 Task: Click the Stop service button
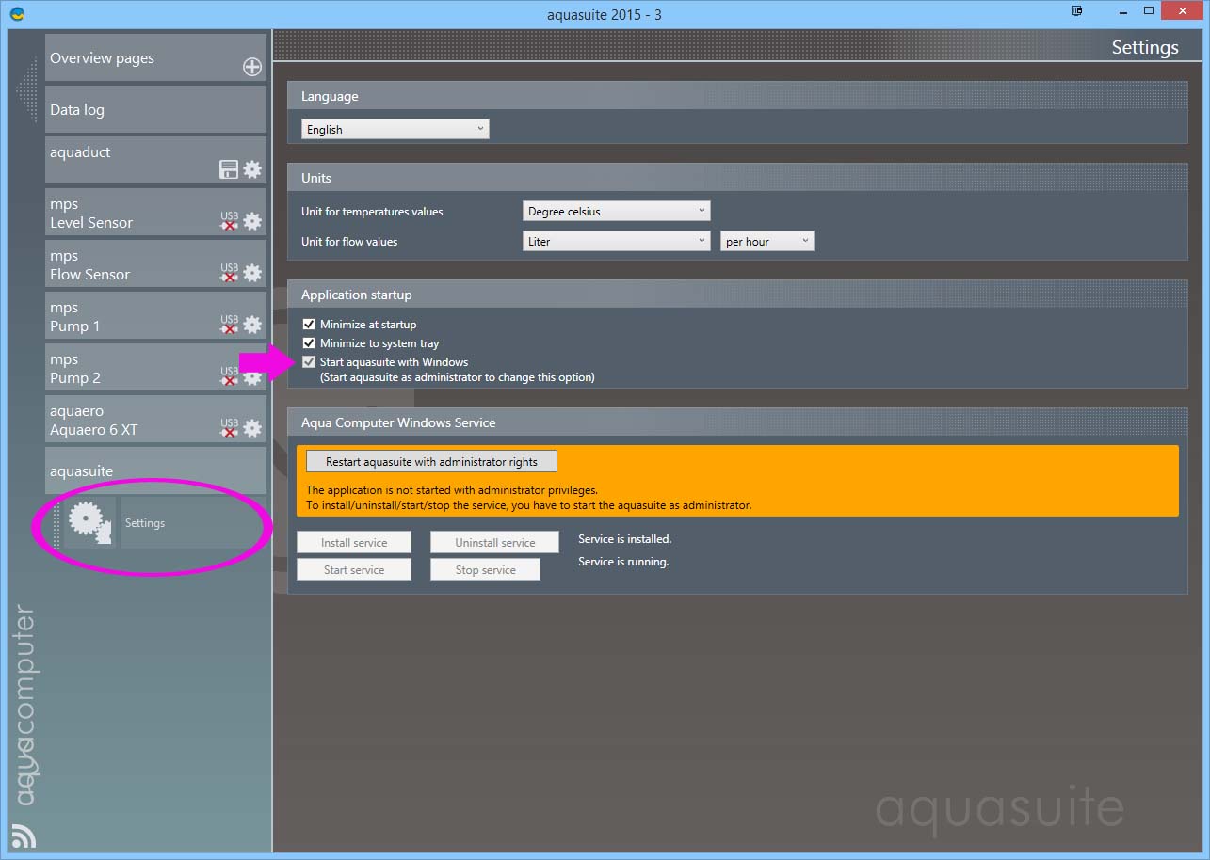(486, 570)
